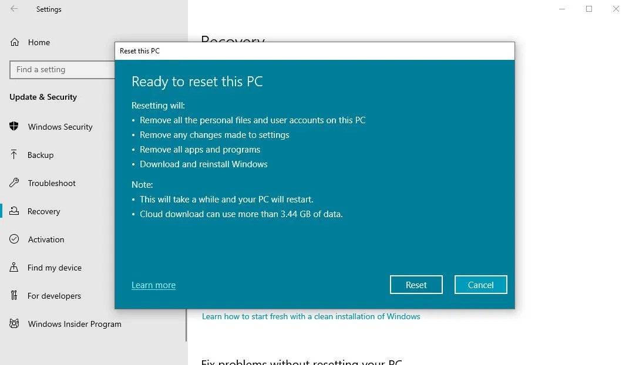
Task: Click the Ready to reset this PC heading
Action: [x=197, y=82]
